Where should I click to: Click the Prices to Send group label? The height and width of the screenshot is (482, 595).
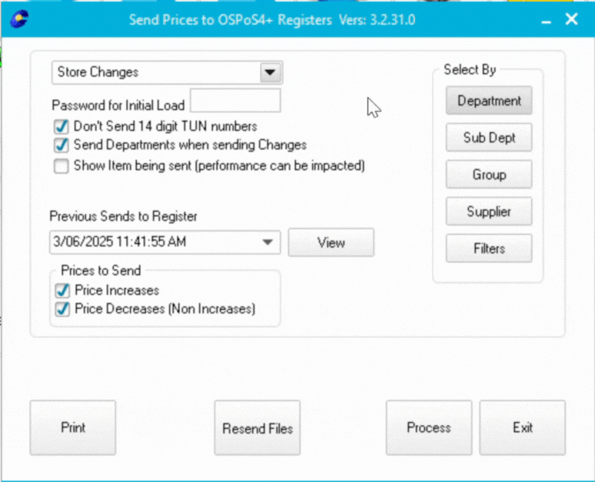tap(101, 270)
